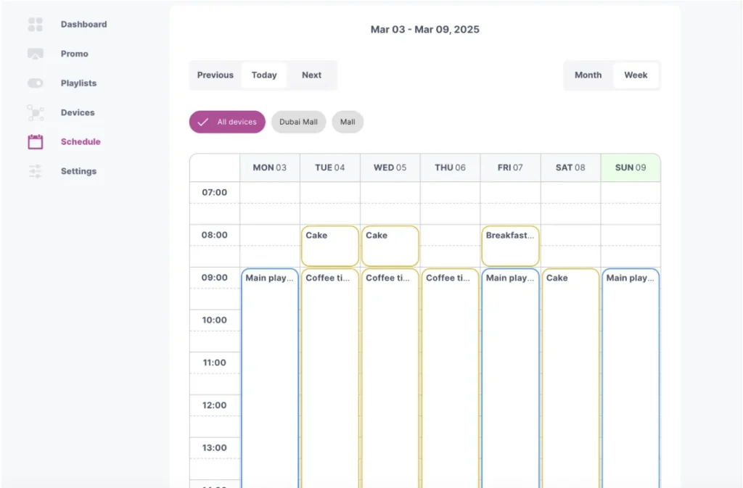Click empty Saturday 08:00 slot

(x=570, y=235)
